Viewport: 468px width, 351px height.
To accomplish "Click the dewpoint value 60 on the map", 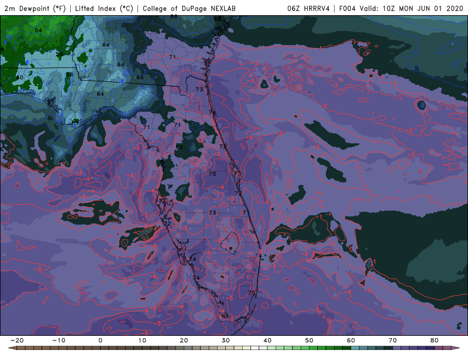I will coord(19,77).
